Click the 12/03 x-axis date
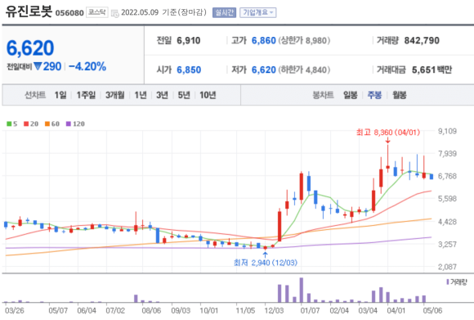 274,310
